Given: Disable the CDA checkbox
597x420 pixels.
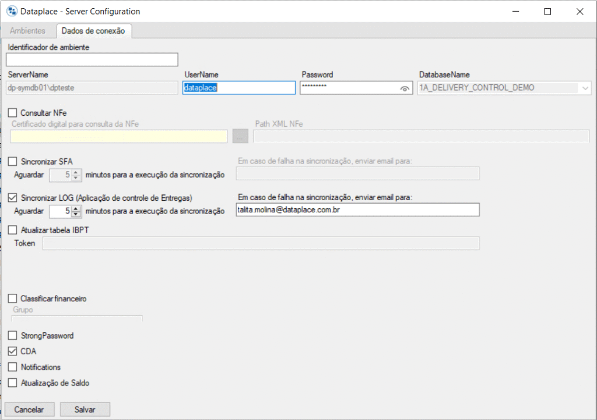Looking at the screenshot, I should pyautogui.click(x=13, y=351).
